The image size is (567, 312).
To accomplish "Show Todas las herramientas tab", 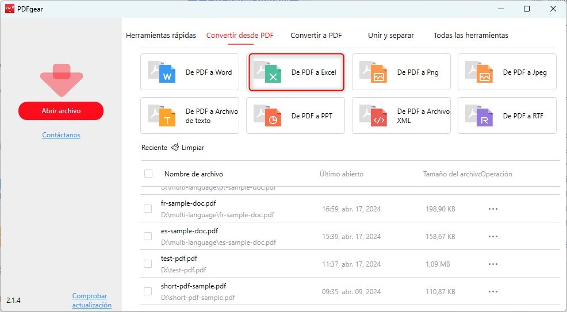I will click(x=471, y=36).
